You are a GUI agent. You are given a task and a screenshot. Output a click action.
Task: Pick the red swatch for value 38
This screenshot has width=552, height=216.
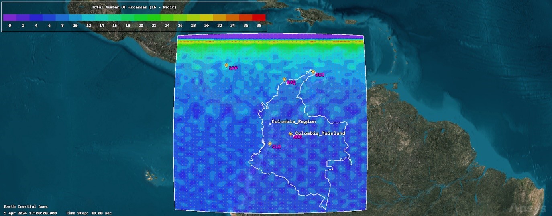[259, 18]
